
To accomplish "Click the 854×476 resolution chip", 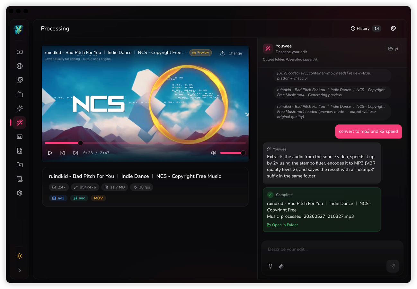I will click(85, 187).
